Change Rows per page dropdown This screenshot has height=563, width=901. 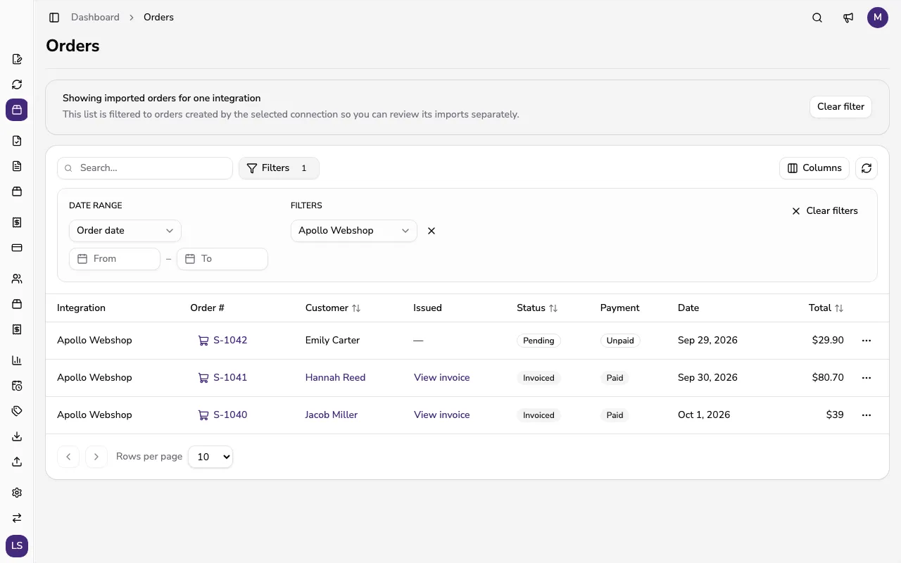(x=210, y=457)
